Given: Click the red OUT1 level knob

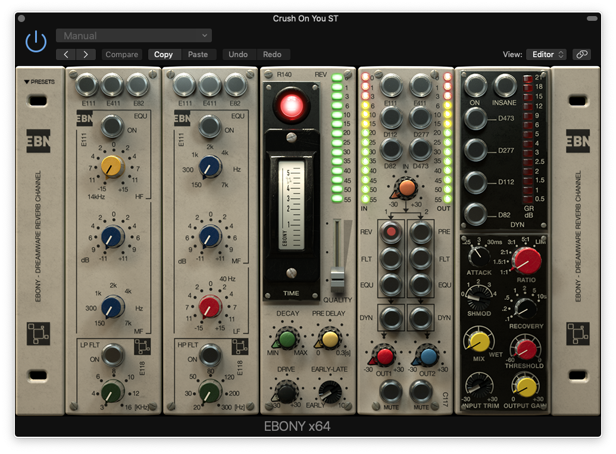Looking at the screenshot, I should pos(384,356).
